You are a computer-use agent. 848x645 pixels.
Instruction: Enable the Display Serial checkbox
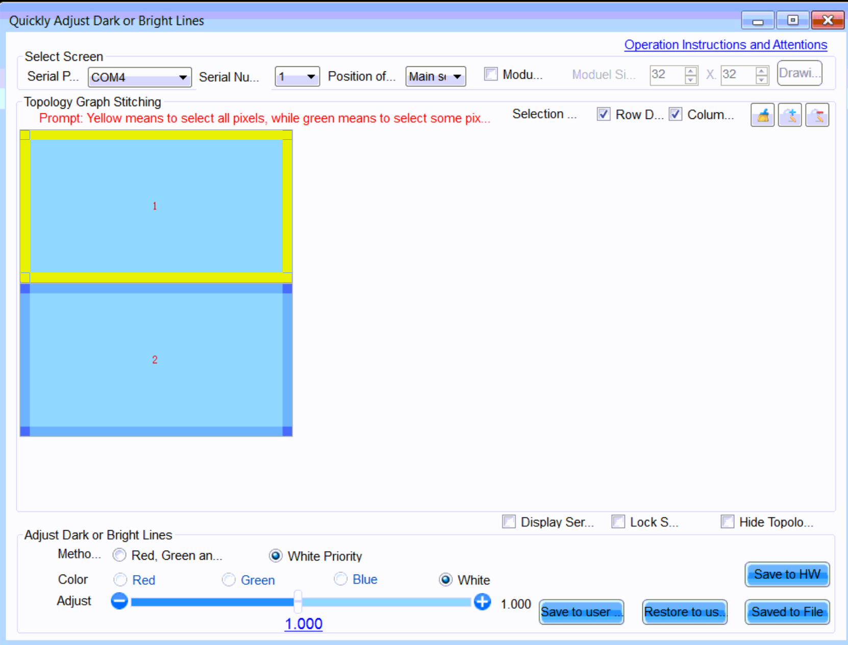(x=509, y=522)
